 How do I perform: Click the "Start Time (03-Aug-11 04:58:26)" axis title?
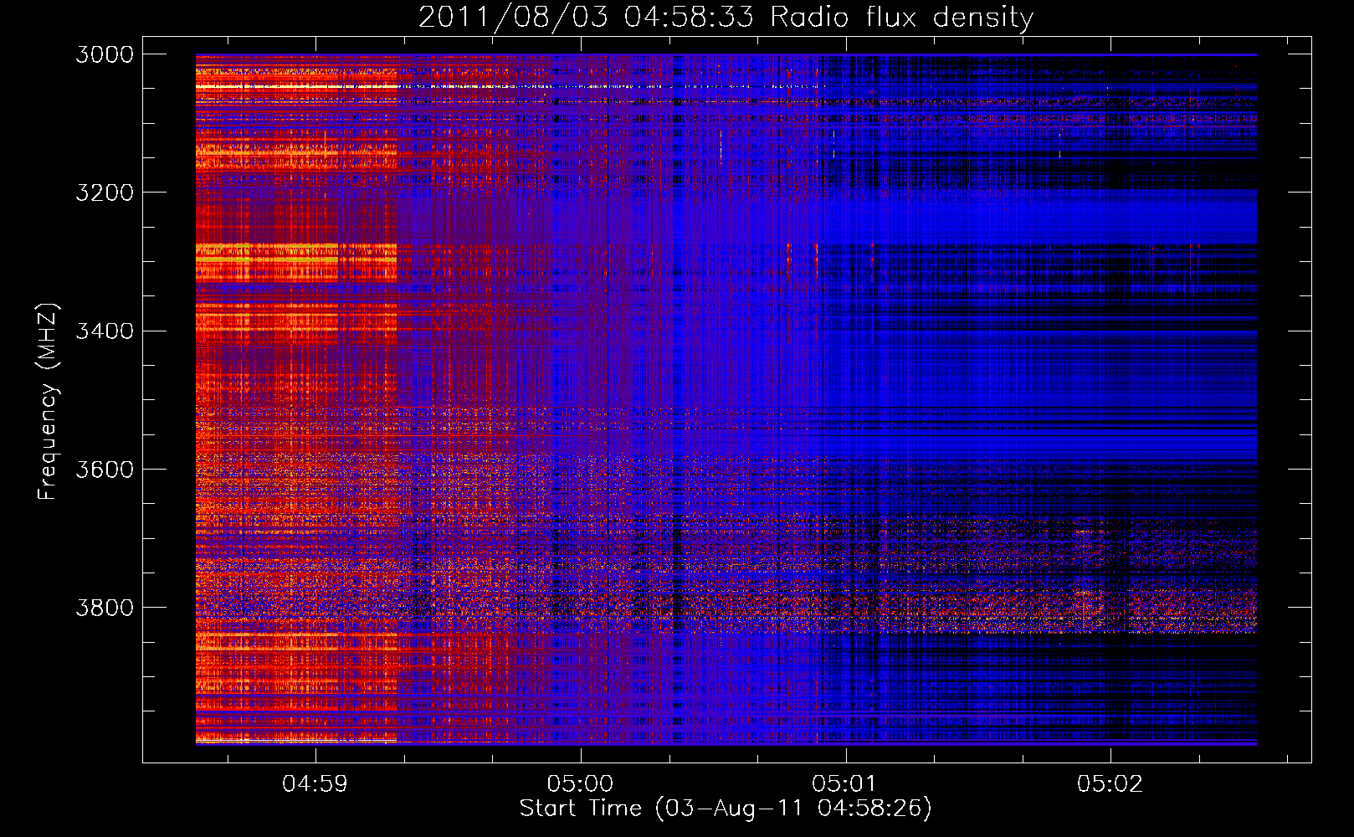[x=726, y=809]
